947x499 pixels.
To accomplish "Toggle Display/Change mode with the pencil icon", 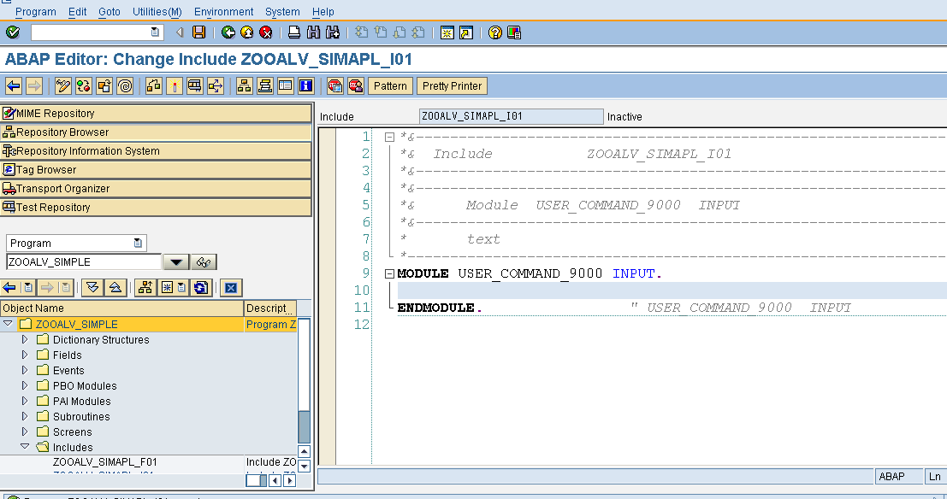I will click(62, 85).
